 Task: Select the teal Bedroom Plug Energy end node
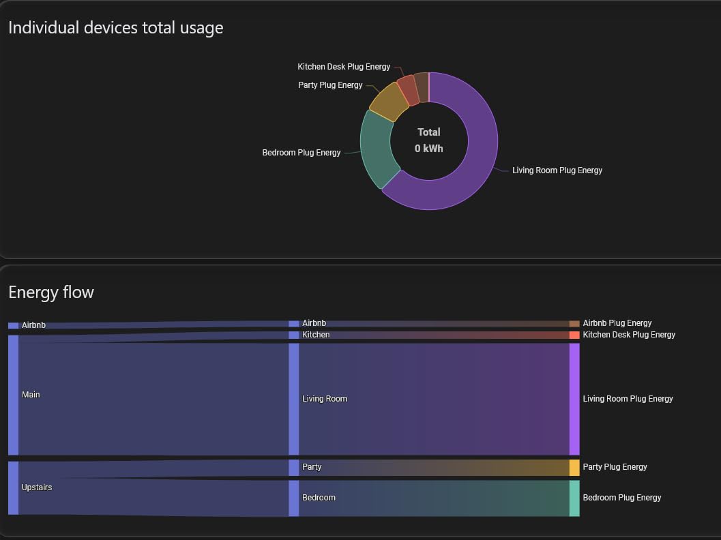pyautogui.click(x=574, y=498)
